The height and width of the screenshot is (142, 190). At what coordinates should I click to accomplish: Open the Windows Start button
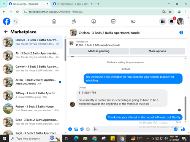click(5, 139)
